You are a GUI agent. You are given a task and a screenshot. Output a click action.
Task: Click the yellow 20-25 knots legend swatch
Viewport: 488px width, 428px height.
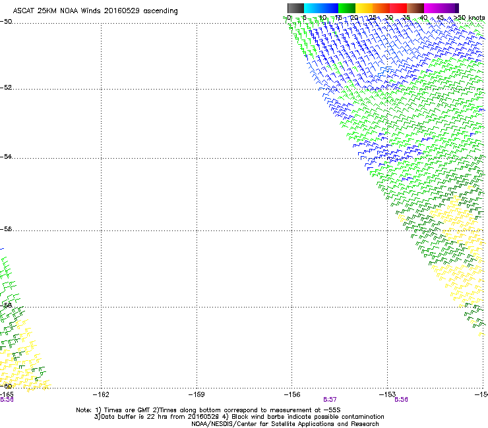(364, 8)
